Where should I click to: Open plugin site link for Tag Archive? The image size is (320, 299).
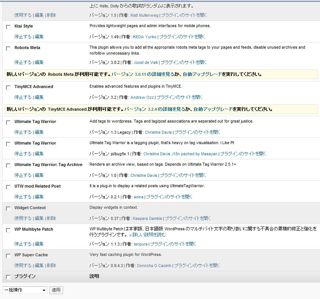tap(183, 175)
